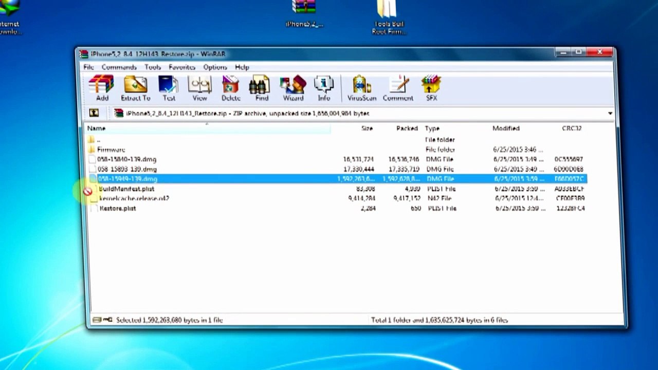Launch the Wizard tool
658x370 pixels.
pos(293,88)
